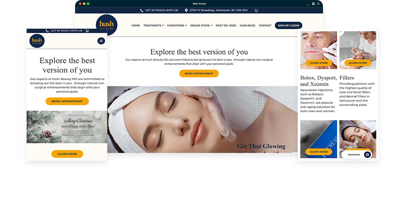Click the Sign Up / Login button
This screenshot has width=405, height=200.
pos(288,26)
